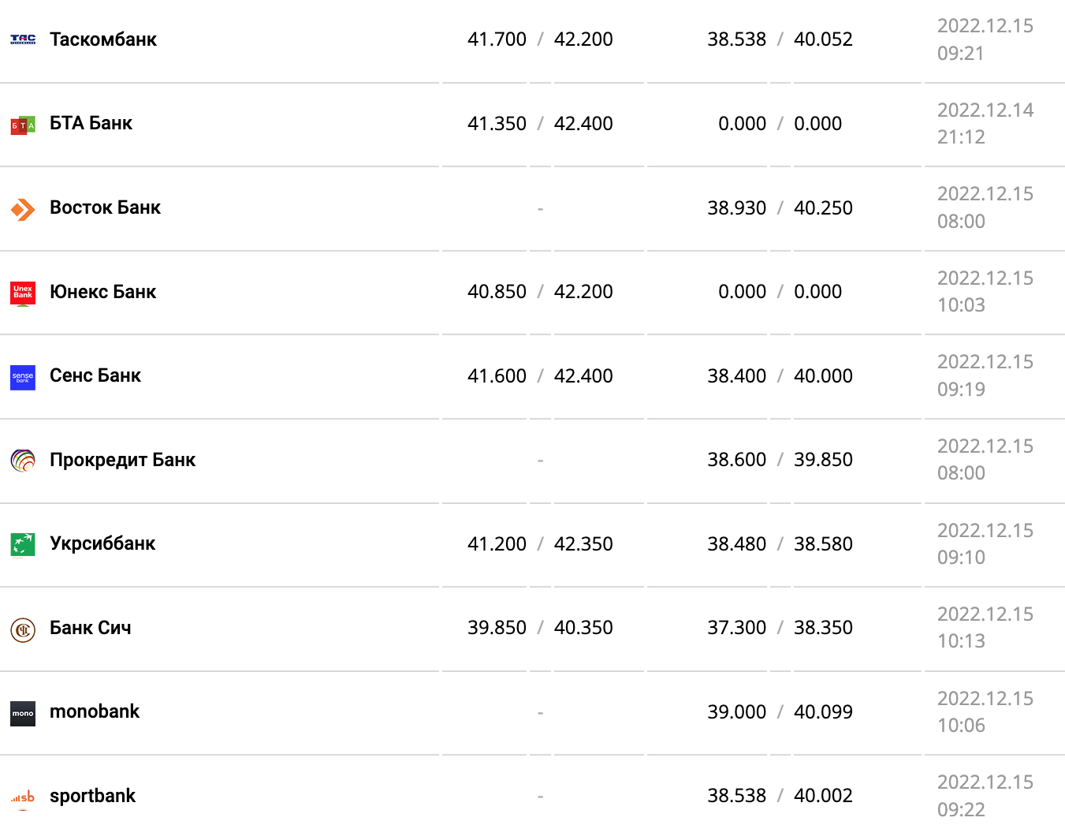Open the Восток Банк name link
The image size is (1065, 825).
click(105, 207)
